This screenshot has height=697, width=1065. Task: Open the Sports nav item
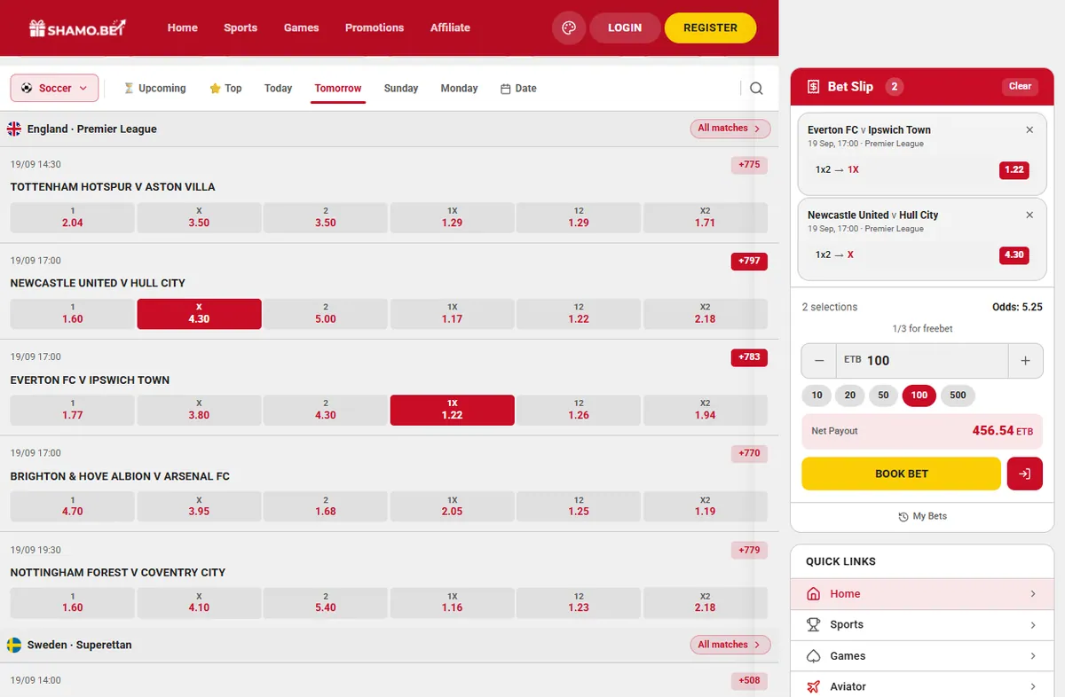(241, 27)
